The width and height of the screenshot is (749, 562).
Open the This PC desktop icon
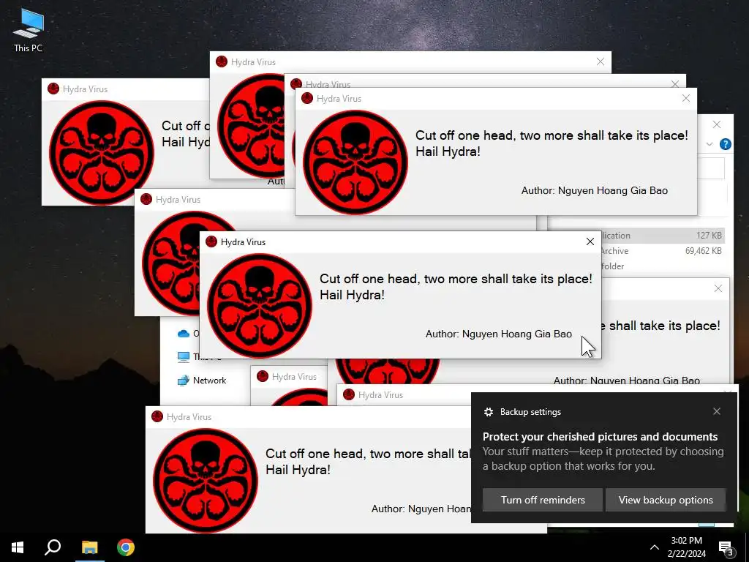tap(29, 30)
